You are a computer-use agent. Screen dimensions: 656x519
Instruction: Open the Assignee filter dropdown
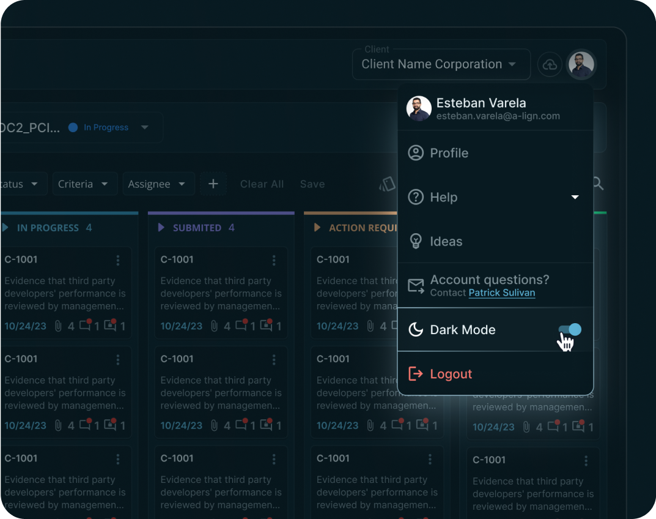pyautogui.click(x=158, y=184)
